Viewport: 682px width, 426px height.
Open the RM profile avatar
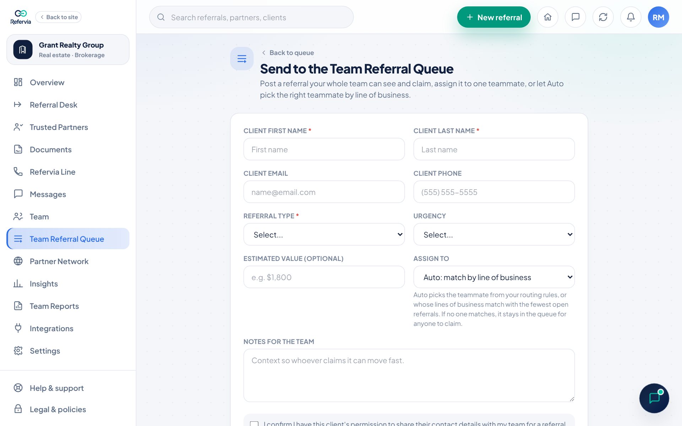tap(659, 17)
